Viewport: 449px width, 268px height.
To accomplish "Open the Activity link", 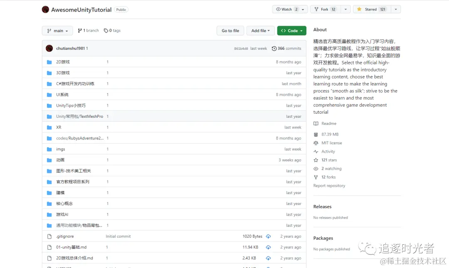I will [x=328, y=151].
